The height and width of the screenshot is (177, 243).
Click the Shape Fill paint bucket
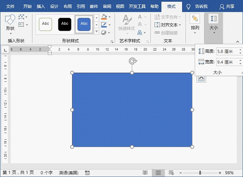104,17
